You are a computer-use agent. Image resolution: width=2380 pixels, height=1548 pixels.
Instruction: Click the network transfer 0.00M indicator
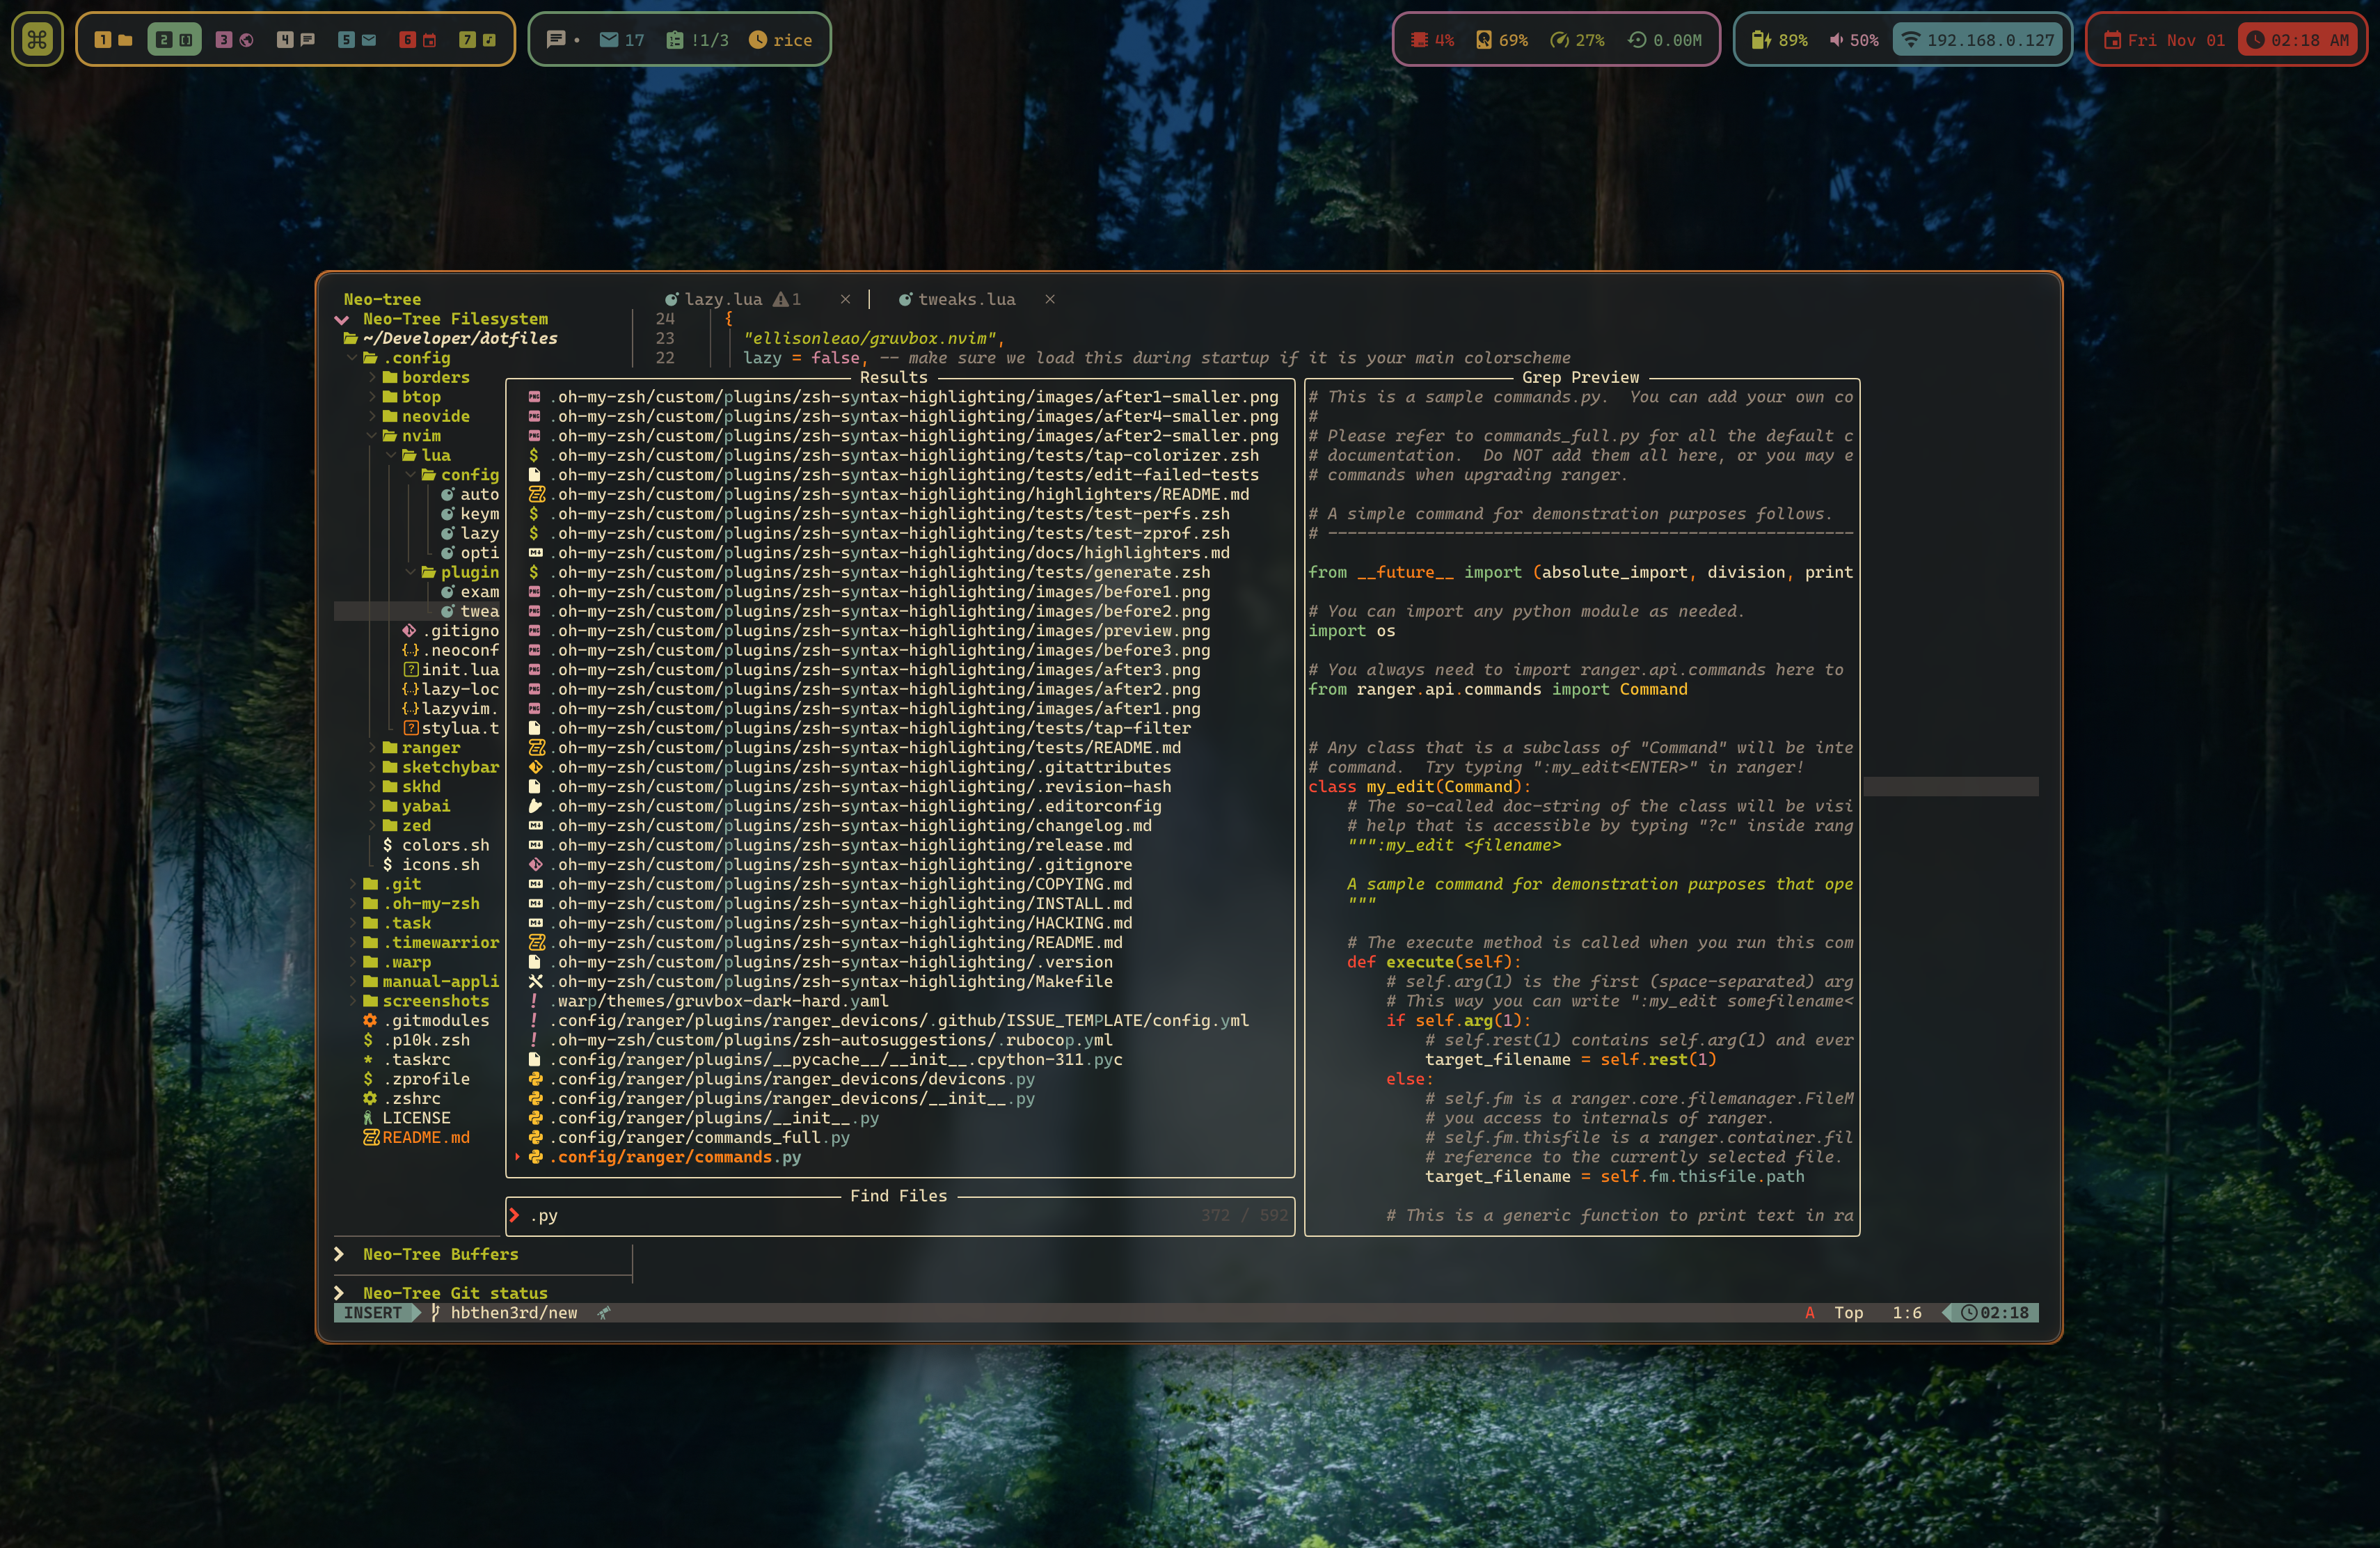pos(1665,40)
